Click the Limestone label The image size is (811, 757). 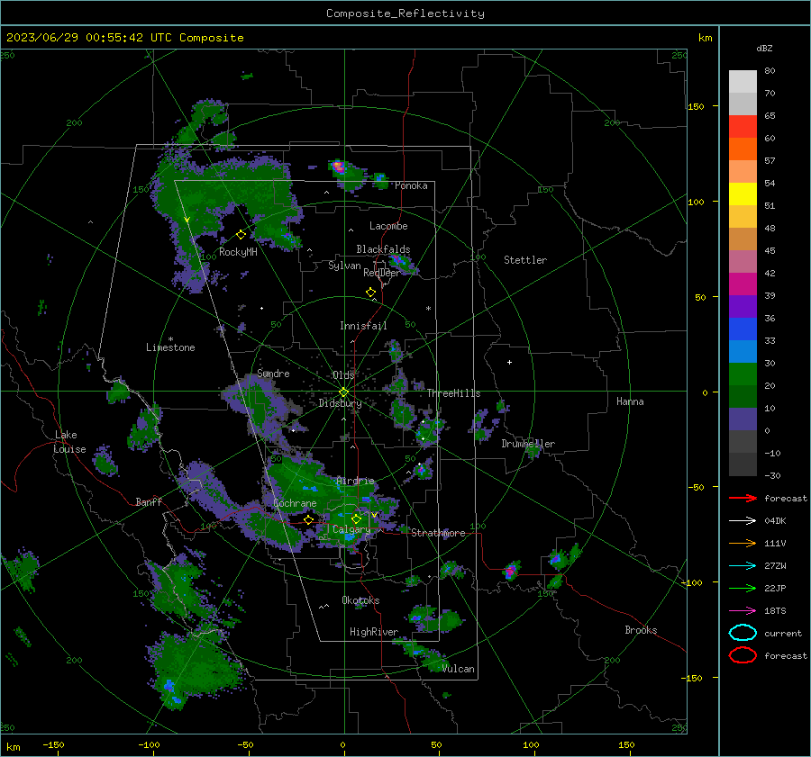(x=170, y=347)
